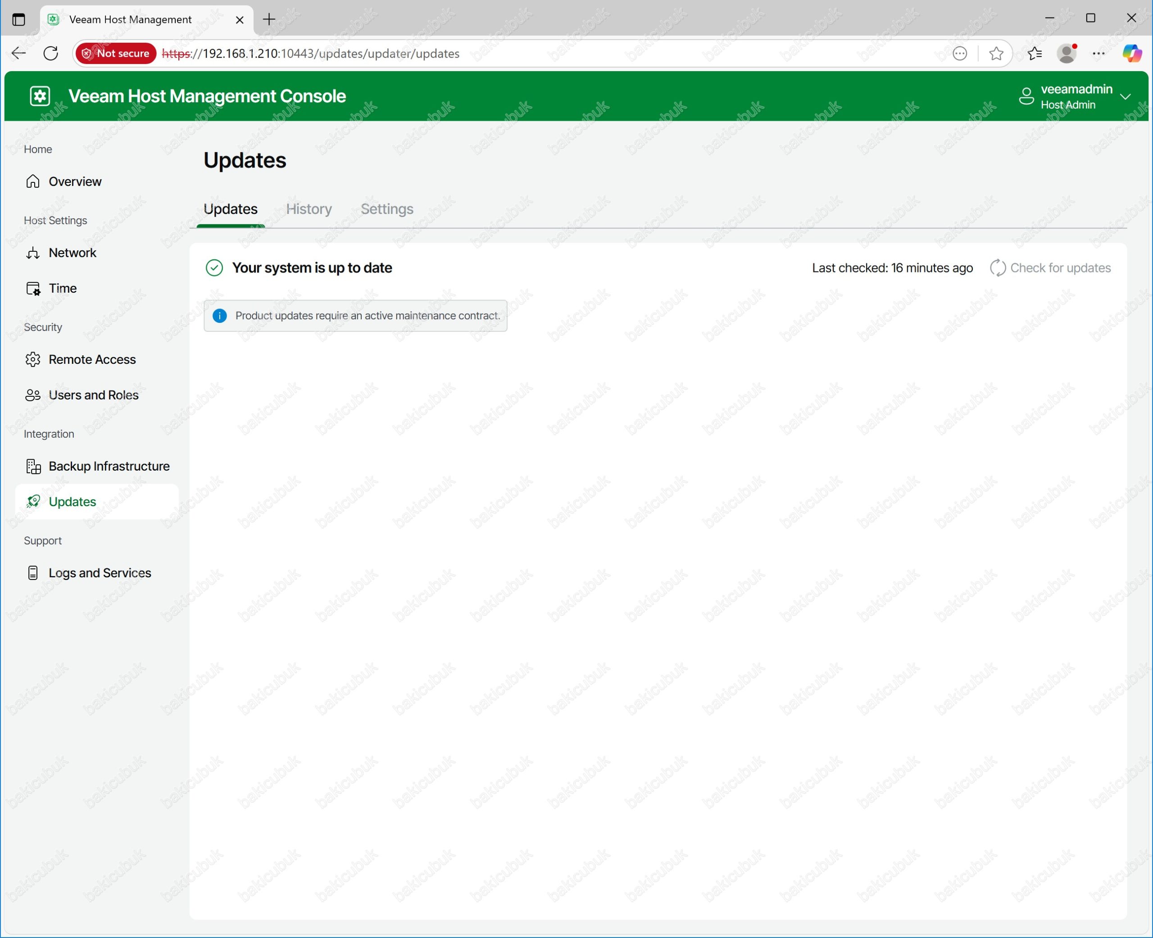Add page to favorites star icon
The width and height of the screenshot is (1153, 938).
996,53
